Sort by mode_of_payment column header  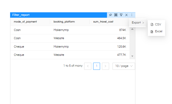25,22
